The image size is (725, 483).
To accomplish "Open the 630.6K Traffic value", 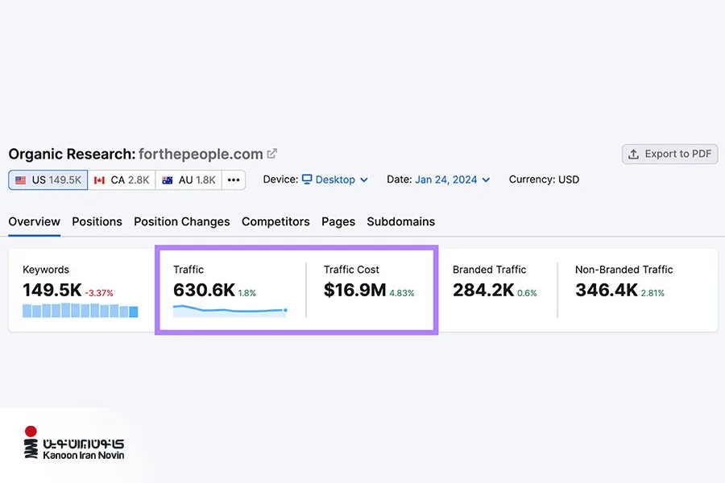I will point(205,291).
